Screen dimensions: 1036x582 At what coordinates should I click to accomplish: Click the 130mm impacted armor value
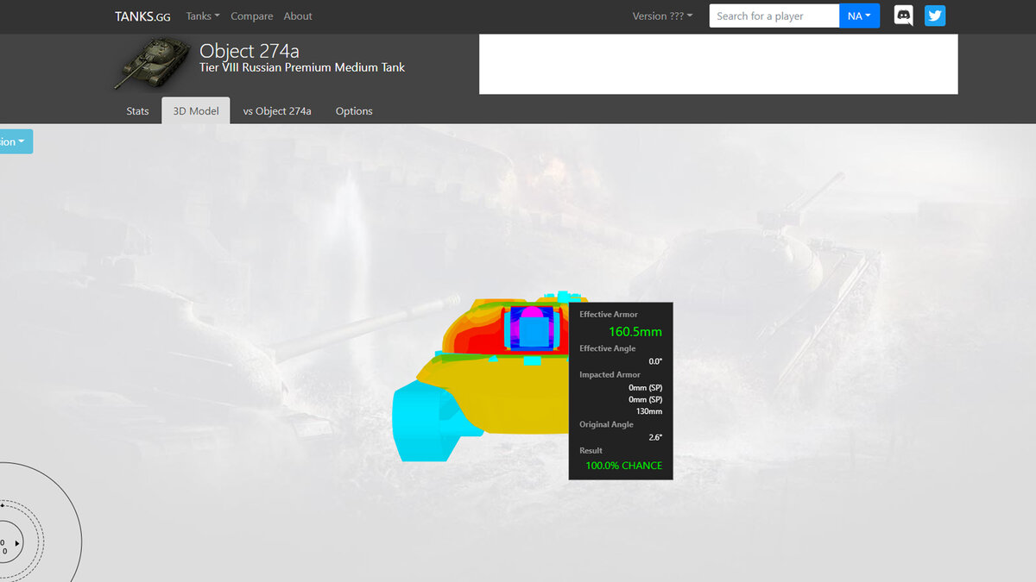tap(649, 411)
